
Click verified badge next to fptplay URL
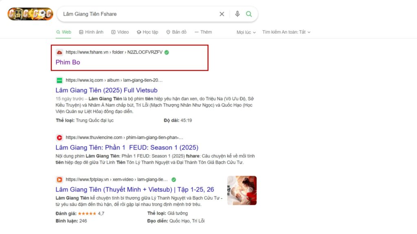pos(173,180)
